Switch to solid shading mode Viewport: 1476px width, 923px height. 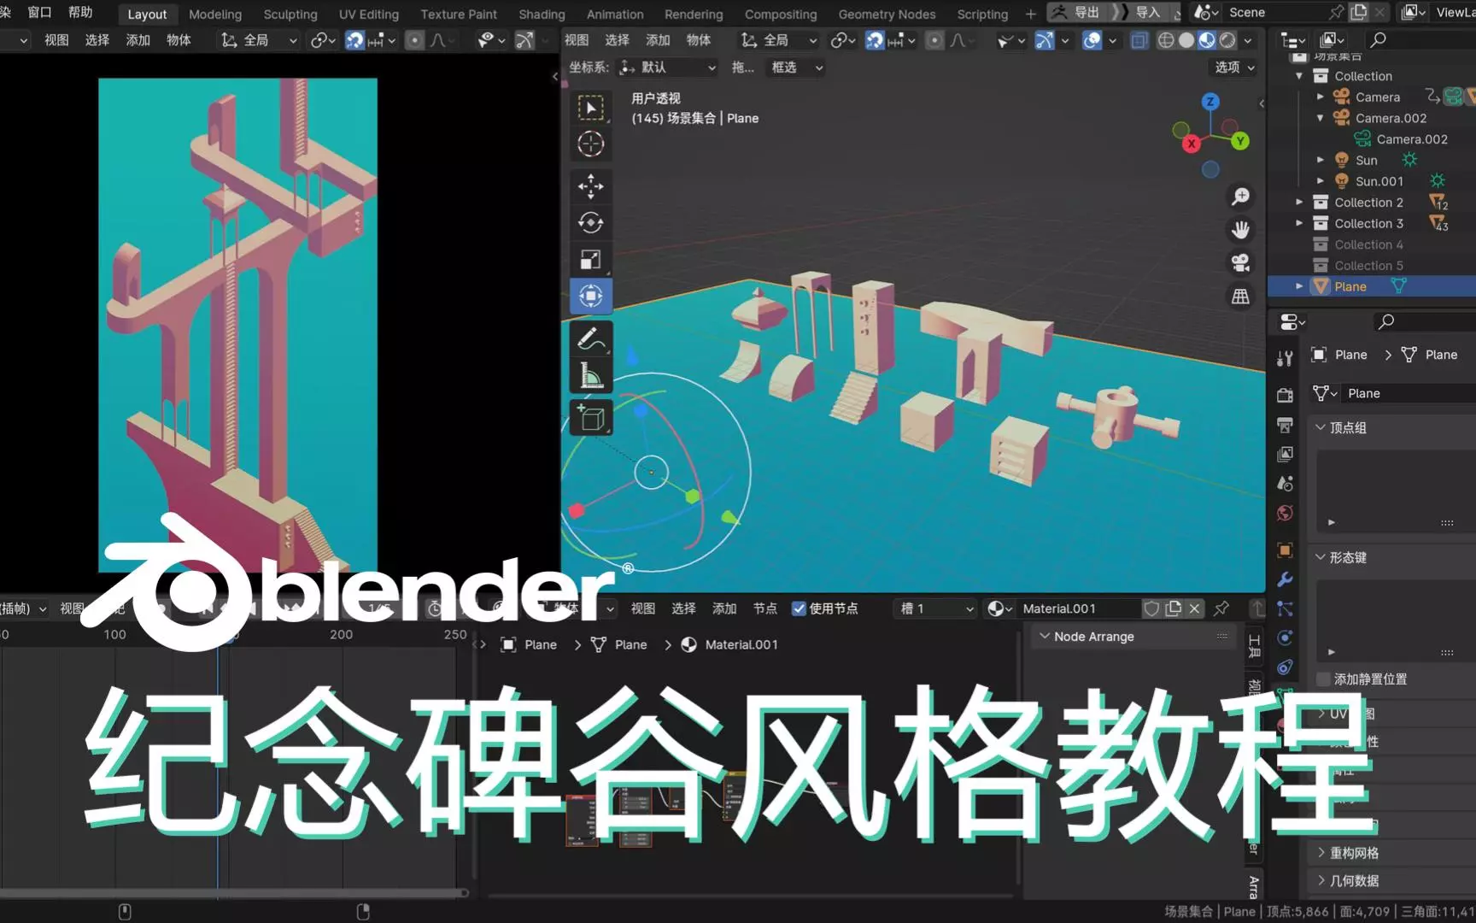[x=1186, y=40]
